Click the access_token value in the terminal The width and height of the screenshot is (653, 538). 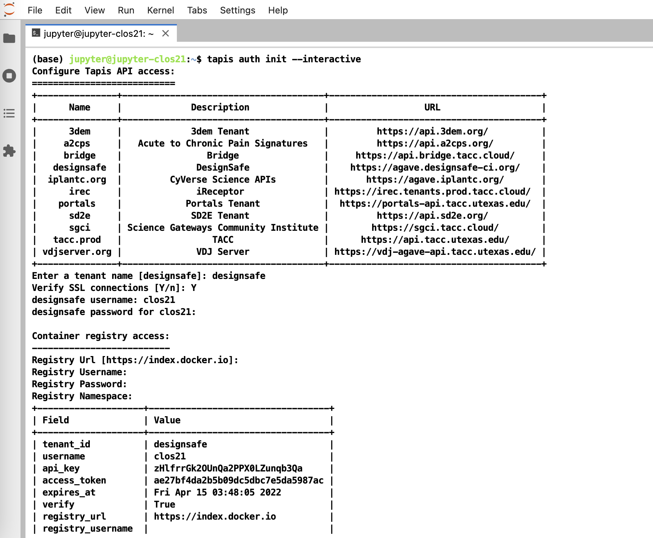point(238,480)
